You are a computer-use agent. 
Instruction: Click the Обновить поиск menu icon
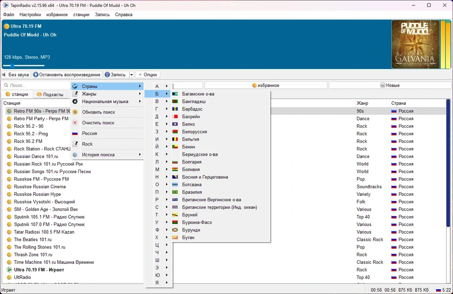click(x=75, y=112)
